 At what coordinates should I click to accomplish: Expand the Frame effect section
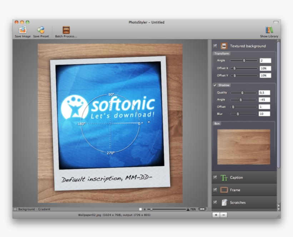click(244, 190)
